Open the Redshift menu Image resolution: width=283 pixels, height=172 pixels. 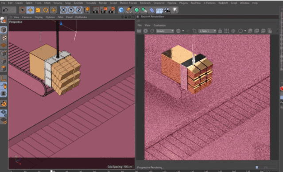223,3
